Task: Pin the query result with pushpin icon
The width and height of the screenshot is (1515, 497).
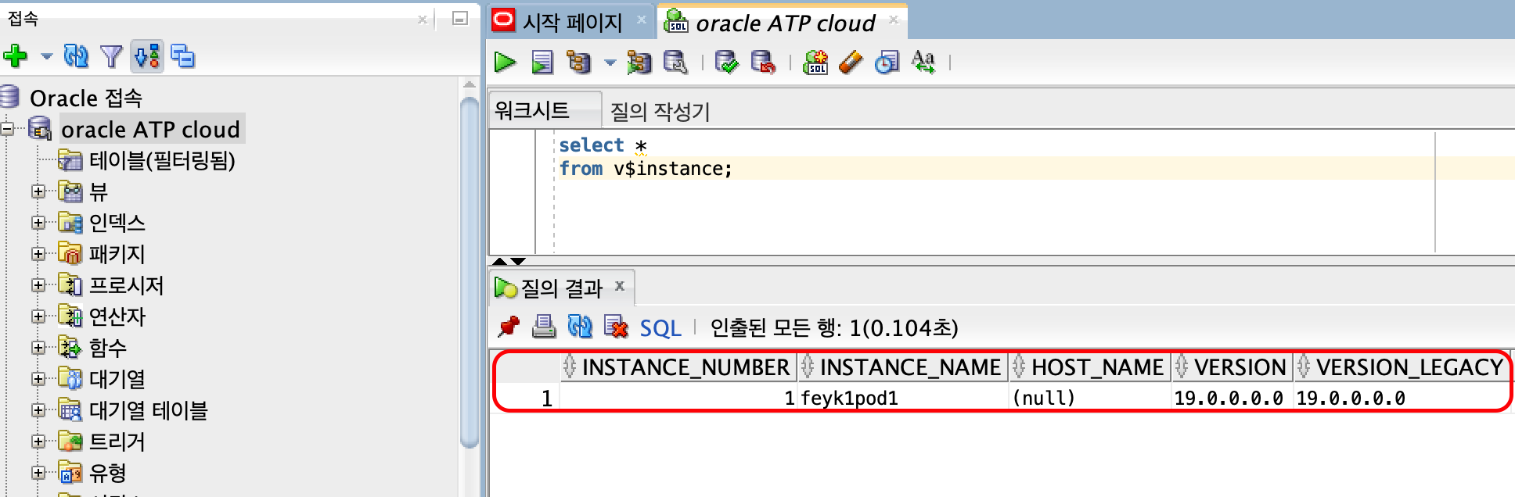Action: pyautogui.click(x=509, y=327)
